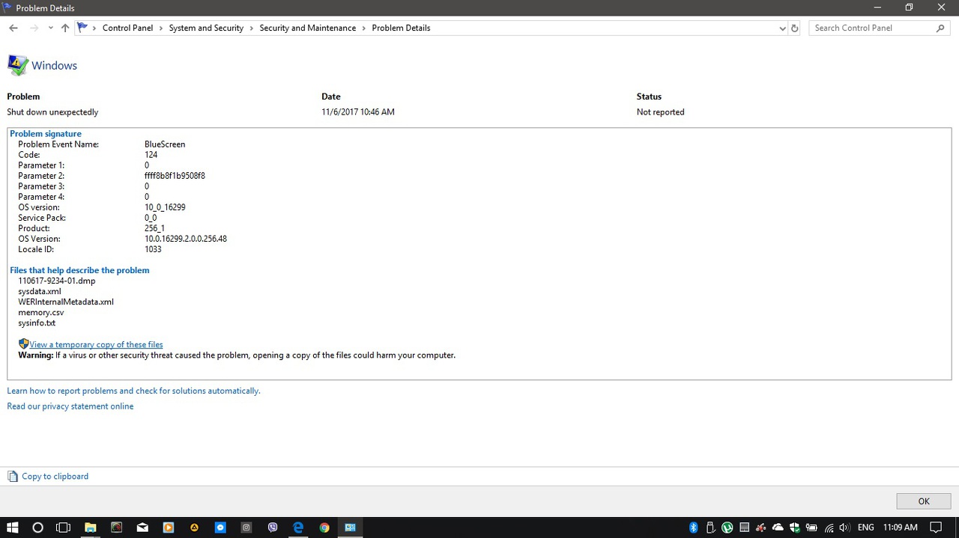Expand the chevron after Control Panel breadcrumb
The width and height of the screenshot is (959, 538).
[x=161, y=28]
